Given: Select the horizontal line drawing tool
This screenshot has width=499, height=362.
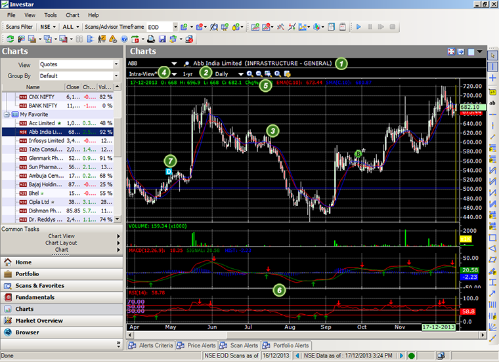Looking at the screenshot, I should click(x=492, y=114).
